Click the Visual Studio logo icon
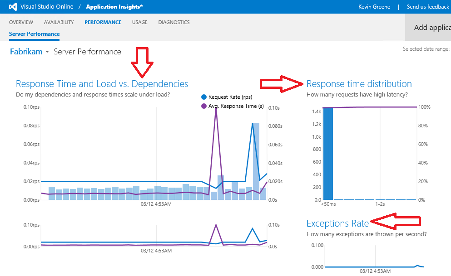451x276 pixels. (10, 6)
